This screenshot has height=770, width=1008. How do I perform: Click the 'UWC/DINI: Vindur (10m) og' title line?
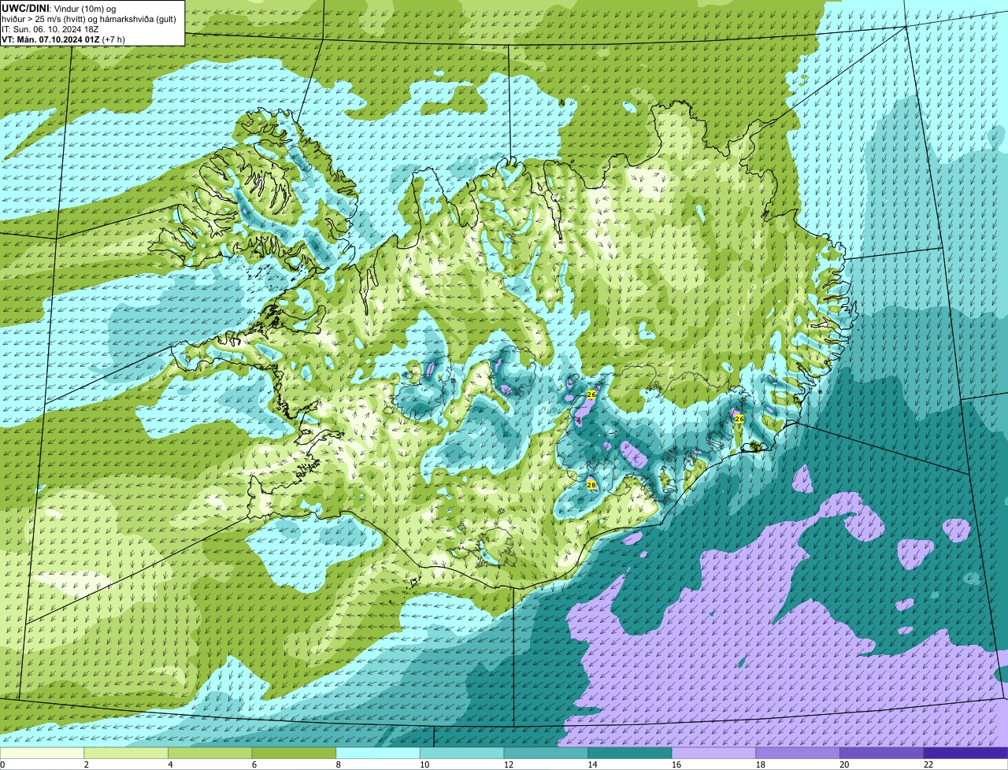click(59, 8)
